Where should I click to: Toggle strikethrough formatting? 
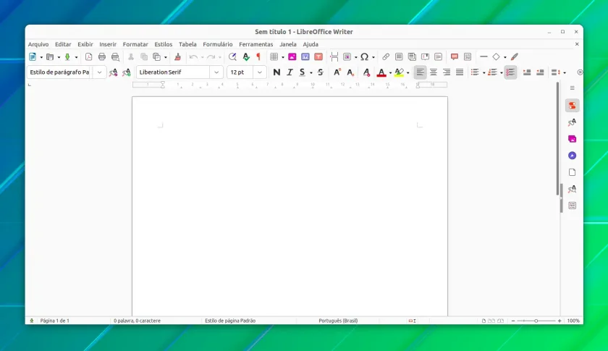coord(320,72)
